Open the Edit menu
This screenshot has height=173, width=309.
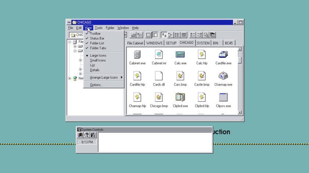tap(79, 28)
